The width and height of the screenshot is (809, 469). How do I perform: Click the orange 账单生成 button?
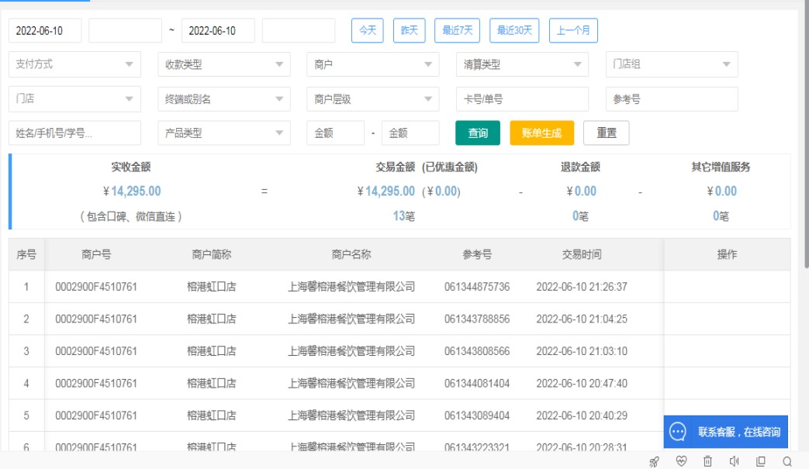[x=541, y=133]
